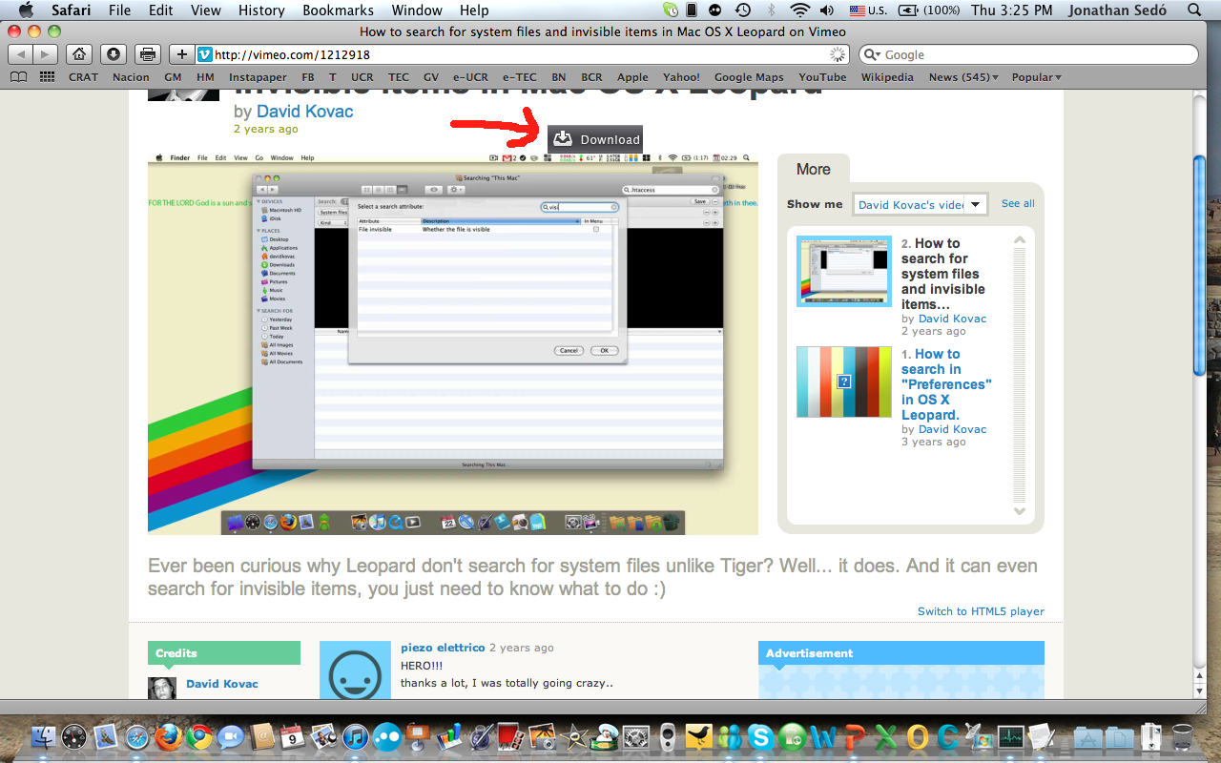Stop the page loading spinner

pos(837,54)
